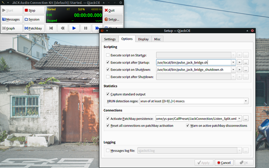Click the 0 (0) XRUN count text
Image resolution: width=269 pixels, height=168 pixels.
(x=49, y=15)
